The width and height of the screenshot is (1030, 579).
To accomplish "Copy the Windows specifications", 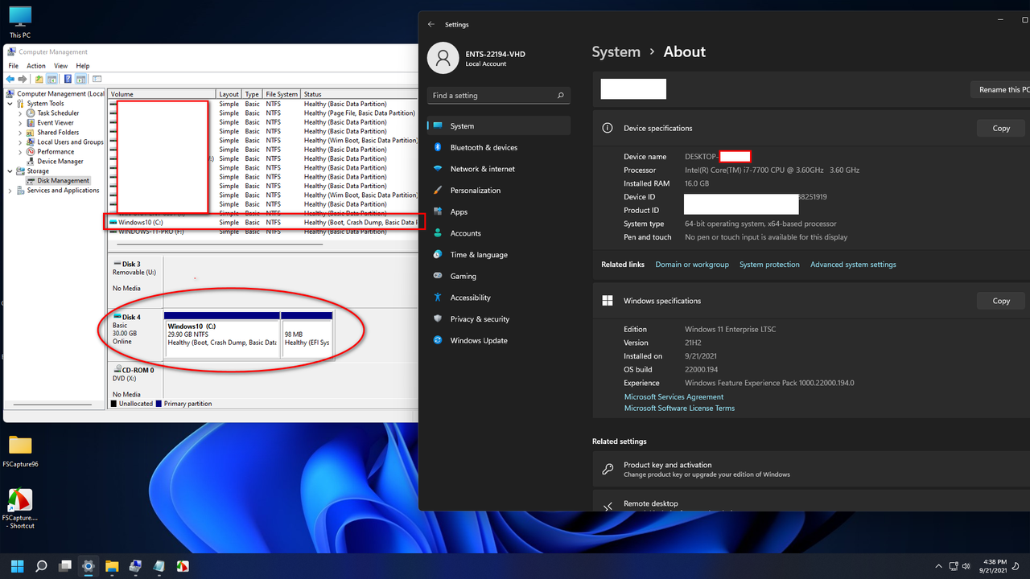I will (x=1001, y=301).
